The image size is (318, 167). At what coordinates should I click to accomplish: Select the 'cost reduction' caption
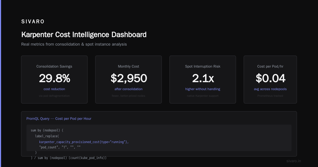[54, 89]
